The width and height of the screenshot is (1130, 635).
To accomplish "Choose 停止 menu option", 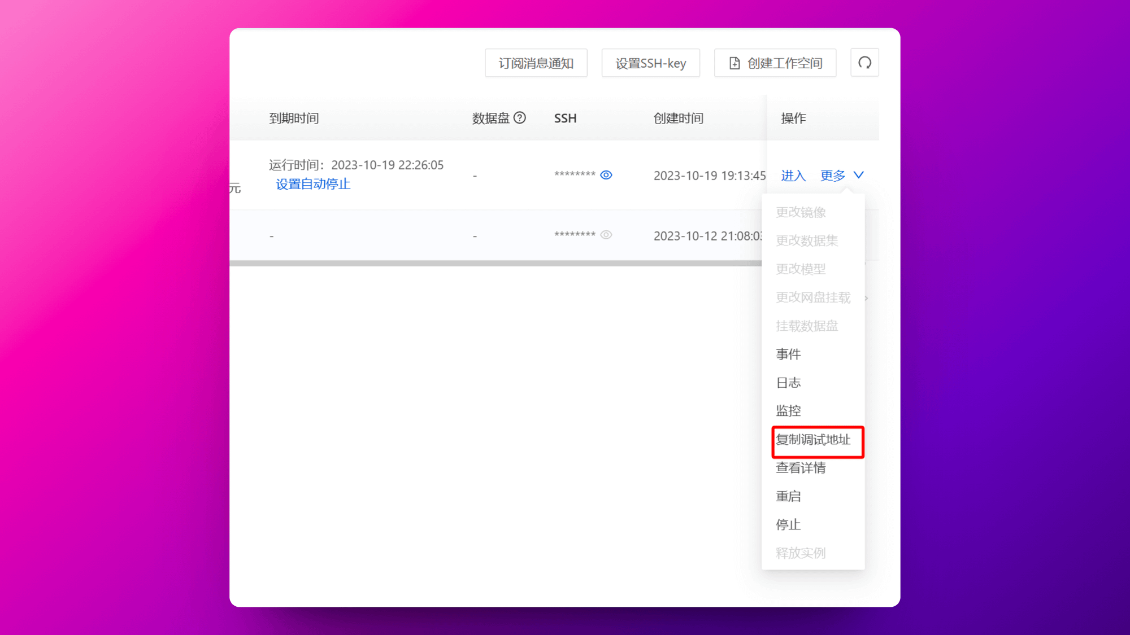I will (788, 524).
